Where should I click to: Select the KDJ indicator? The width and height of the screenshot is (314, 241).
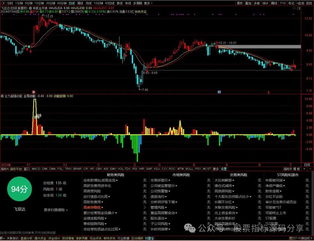tap(157, 169)
